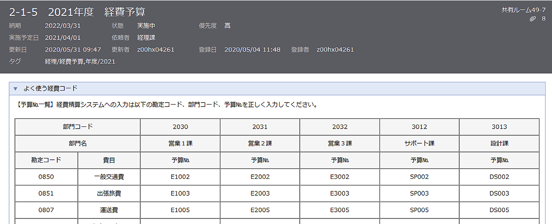Click budget number DS003

[x=499, y=193]
